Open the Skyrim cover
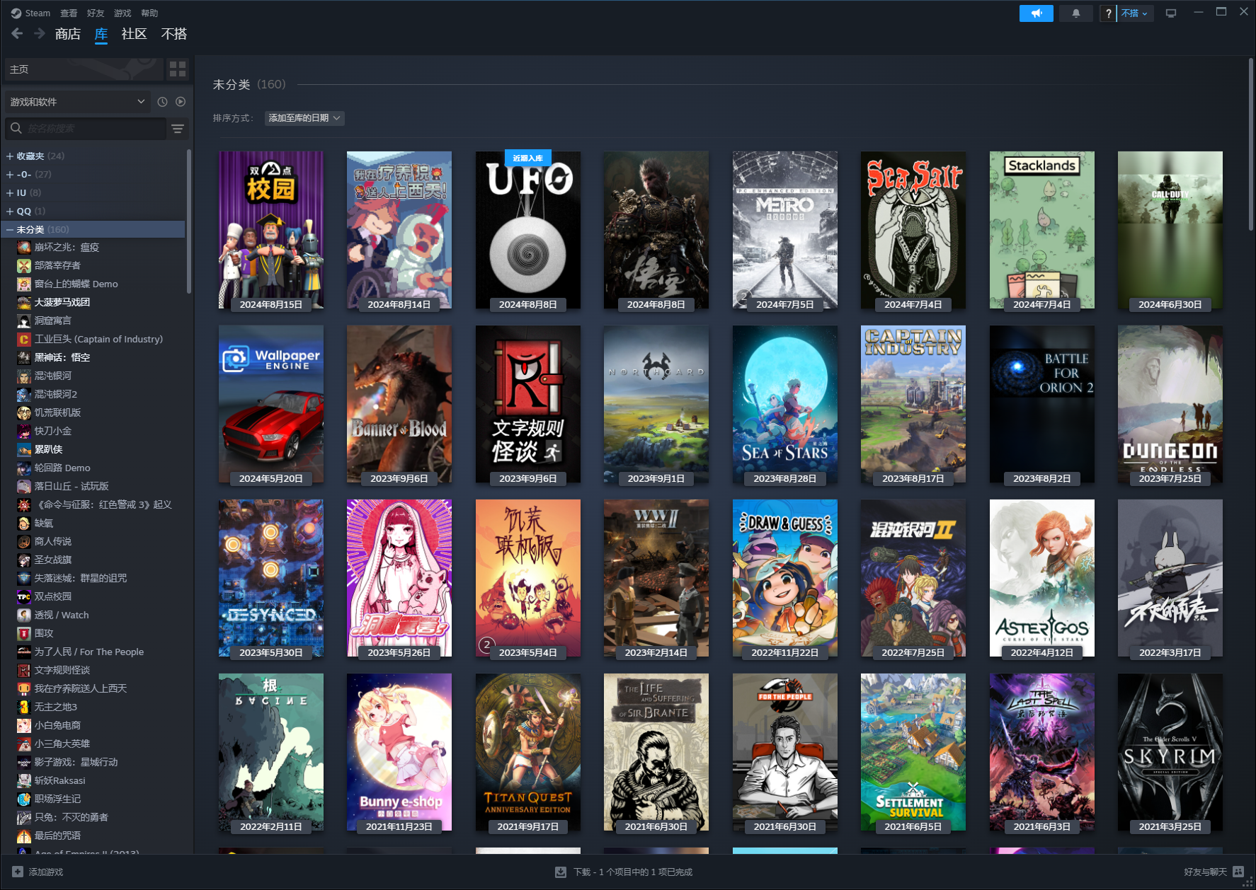 click(1170, 752)
